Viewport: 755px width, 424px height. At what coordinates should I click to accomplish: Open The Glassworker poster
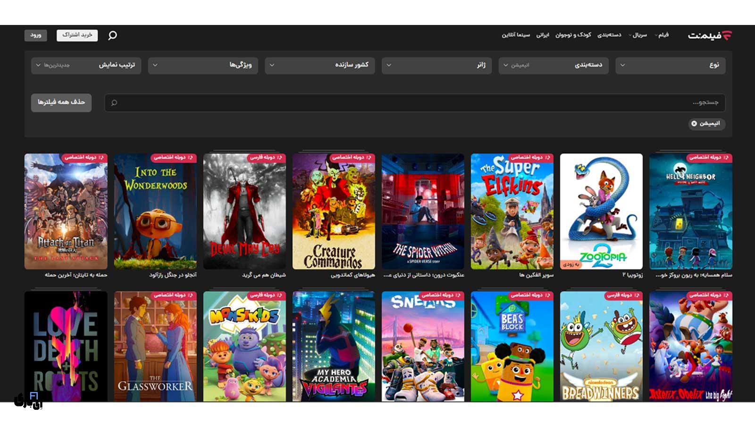tap(155, 346)
